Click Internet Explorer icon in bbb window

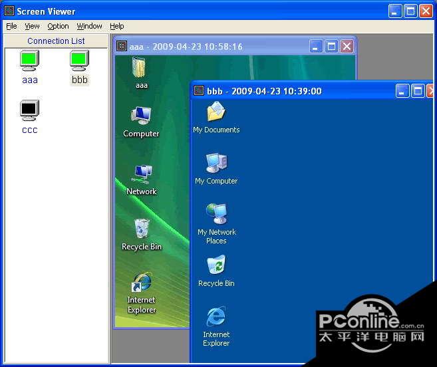tap(216, 316)
